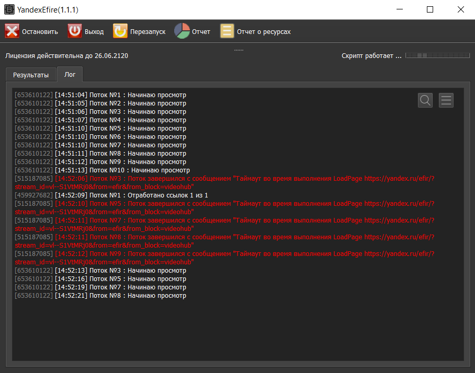Select the Лог tab
The image size is (475, 373).
70,74
